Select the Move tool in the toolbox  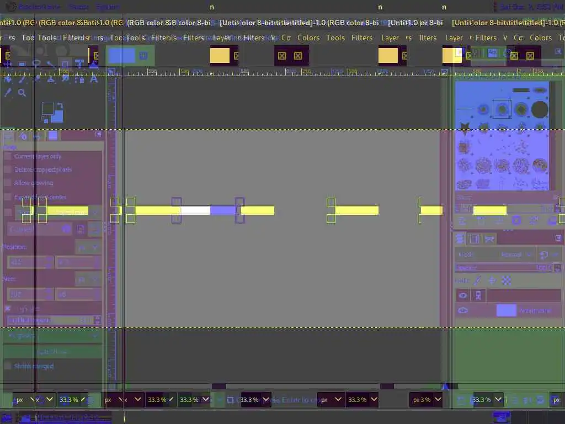pos(7,64)
